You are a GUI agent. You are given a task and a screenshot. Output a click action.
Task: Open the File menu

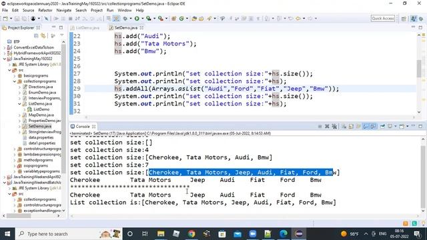point(5,11)
